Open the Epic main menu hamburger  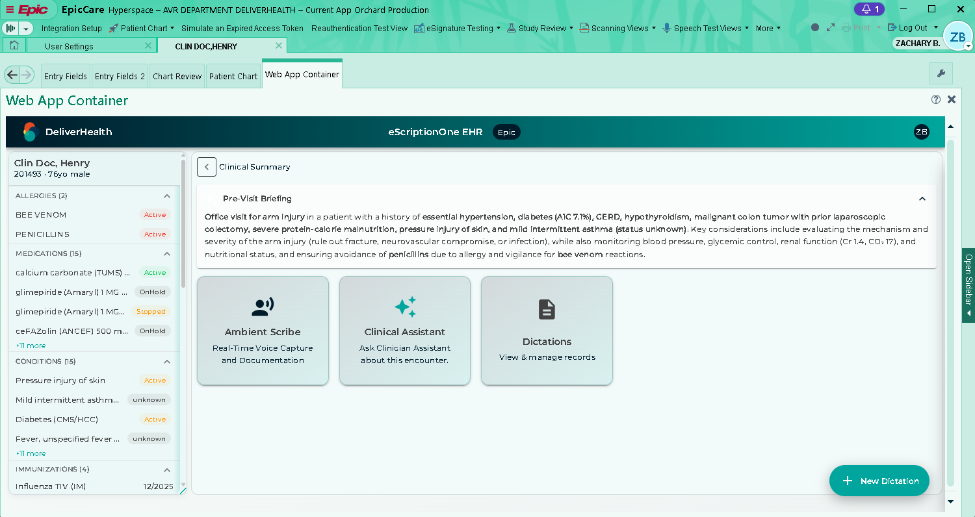point(10,10)
